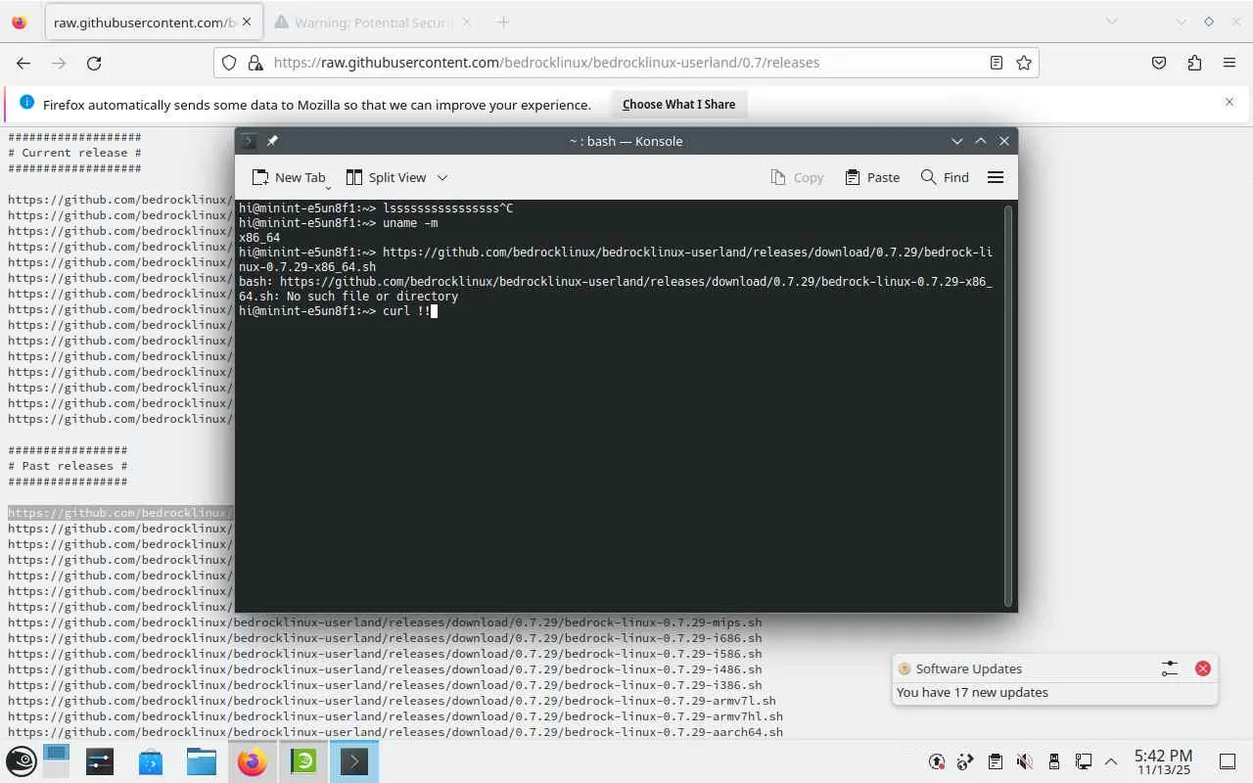Toggle pin on Konsole title bar
1253x783 pixels.
coord(272,141)
